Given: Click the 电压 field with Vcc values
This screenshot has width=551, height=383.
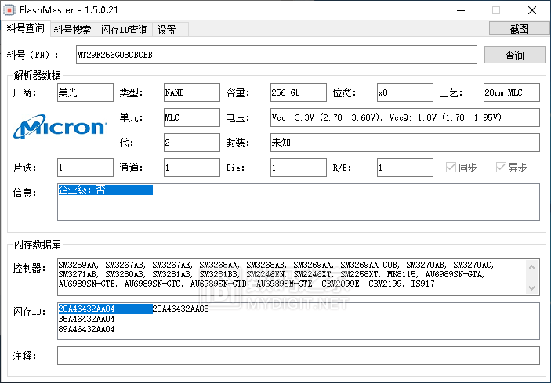Looking at the screenshot, I should click(x=404, y=117).
